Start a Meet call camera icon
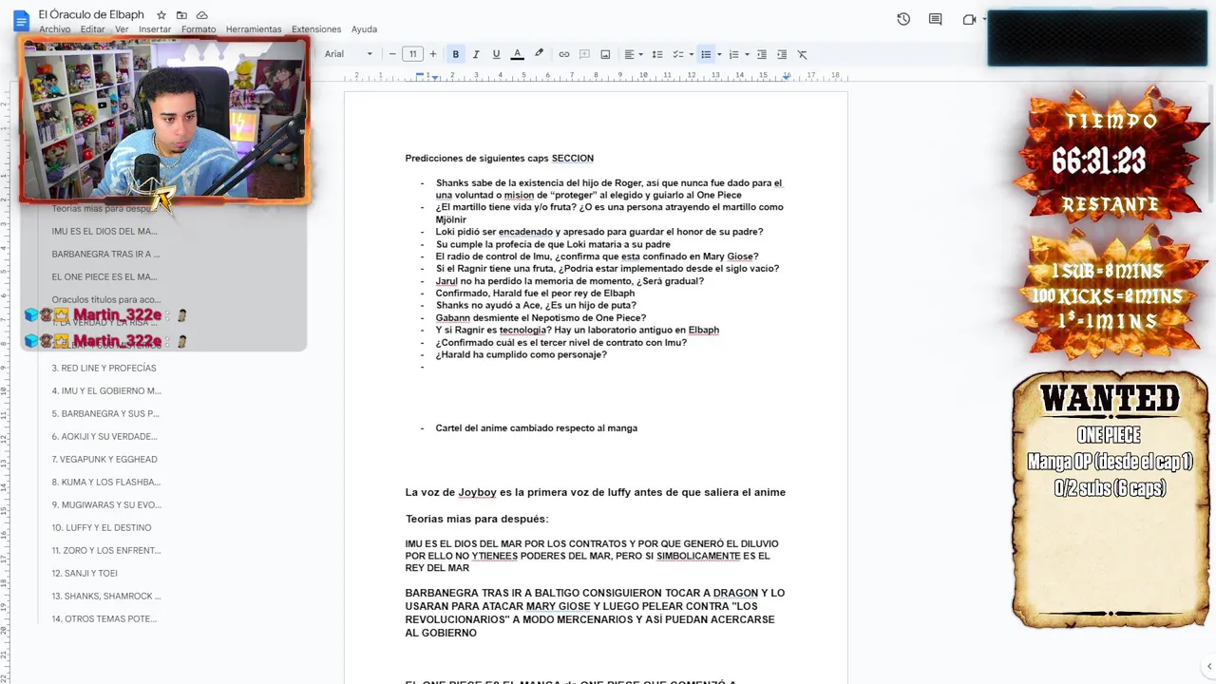Viewport: 1216px width, 684px height. (x=969, y=19)
